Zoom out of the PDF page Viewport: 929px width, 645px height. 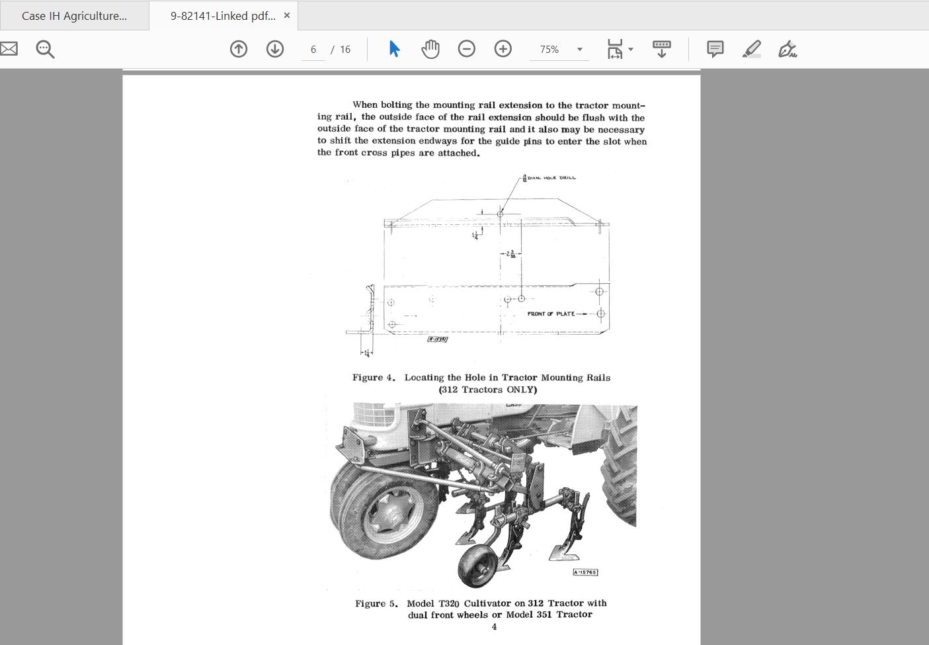pos(467,48)
